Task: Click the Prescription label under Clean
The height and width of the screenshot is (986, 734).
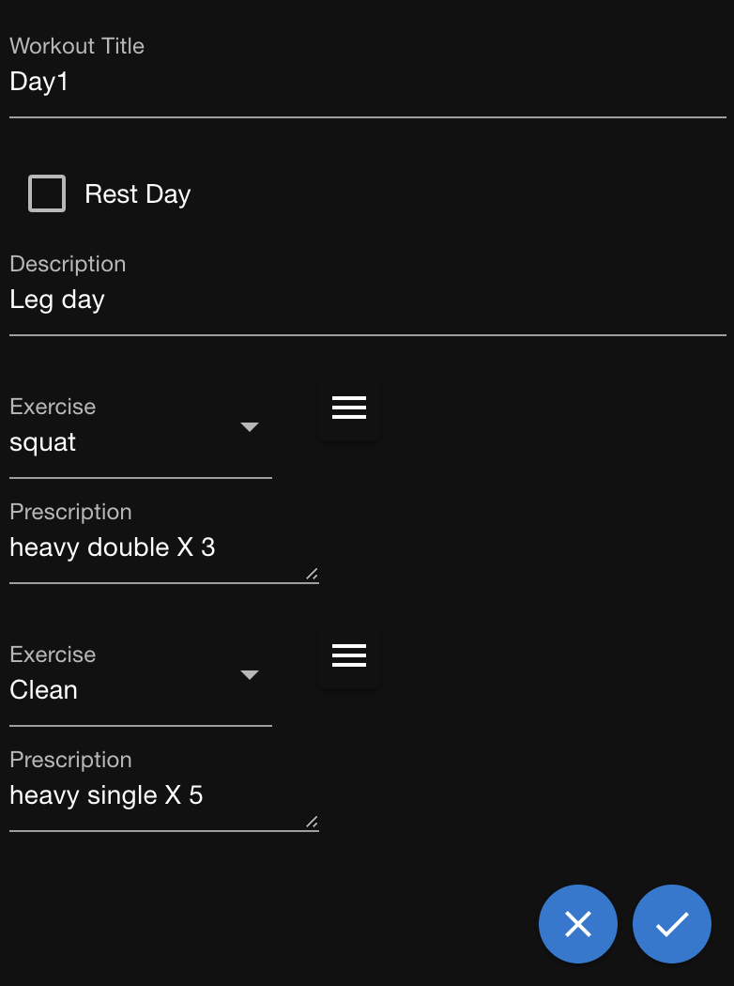Action: pyautogui.click(x=70, y=760)
